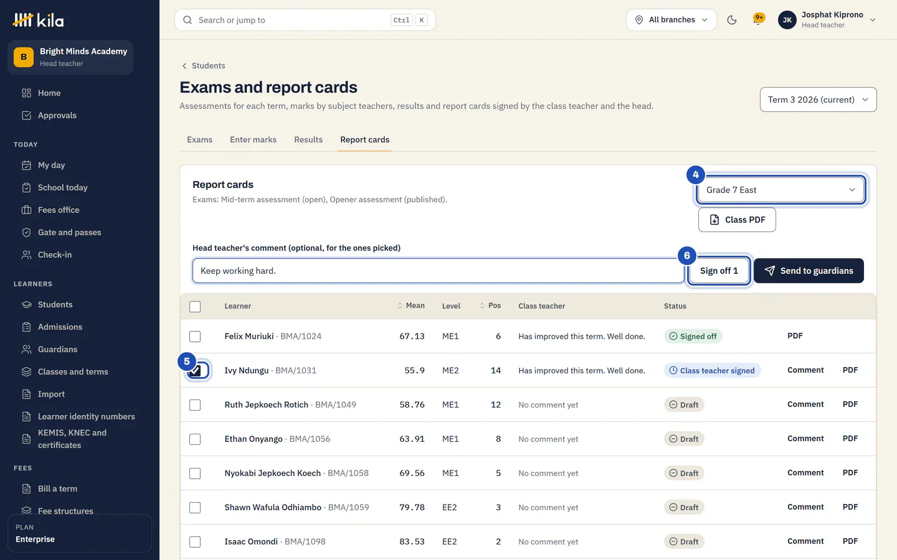
Task: Go to Admissions
Action: click(x=60, y=327)
